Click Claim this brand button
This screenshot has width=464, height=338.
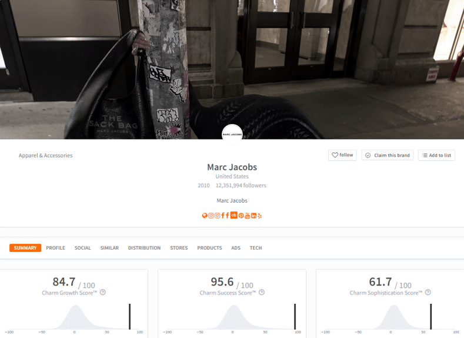(388, 155)
